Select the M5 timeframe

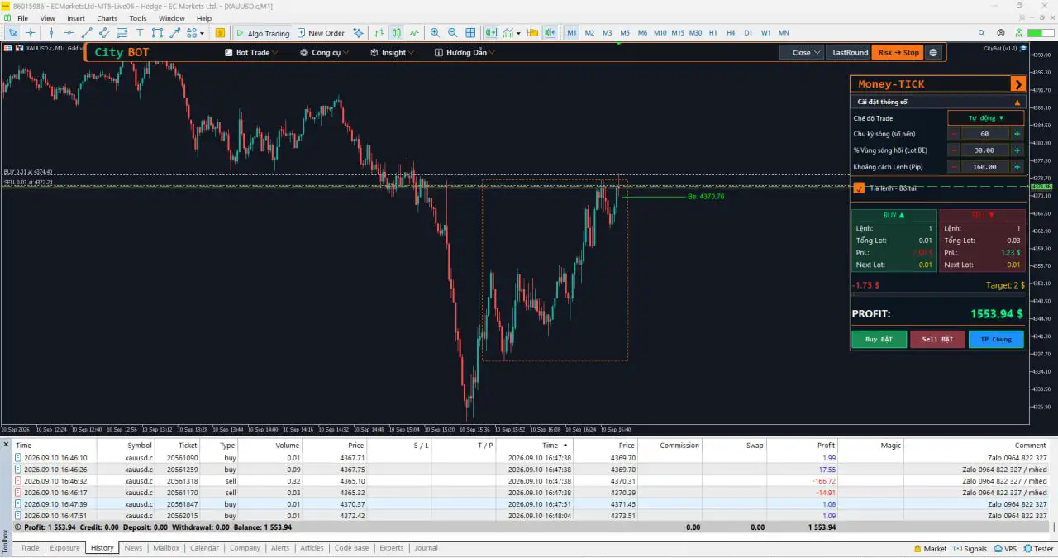[x=625, y=33]
